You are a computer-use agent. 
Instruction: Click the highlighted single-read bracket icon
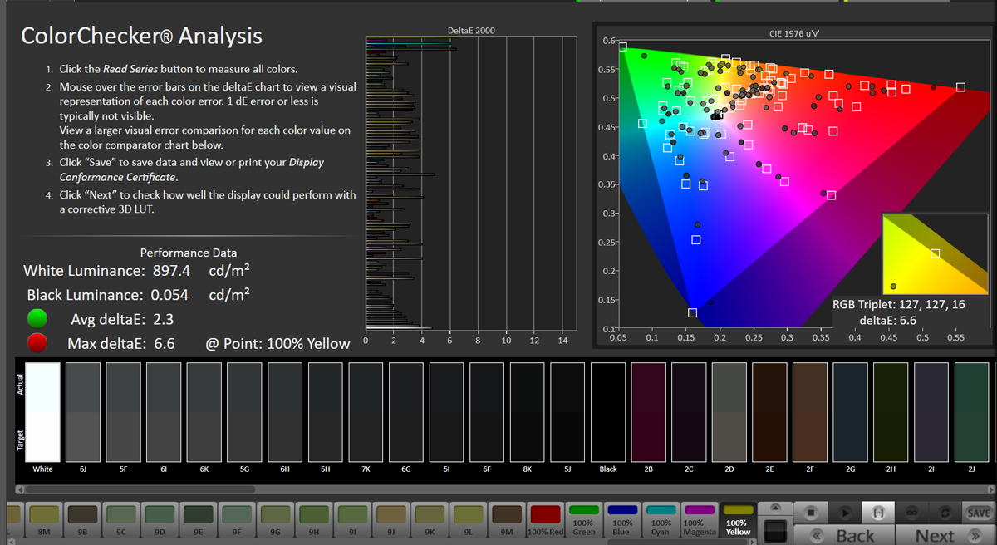tap(878, 513)
